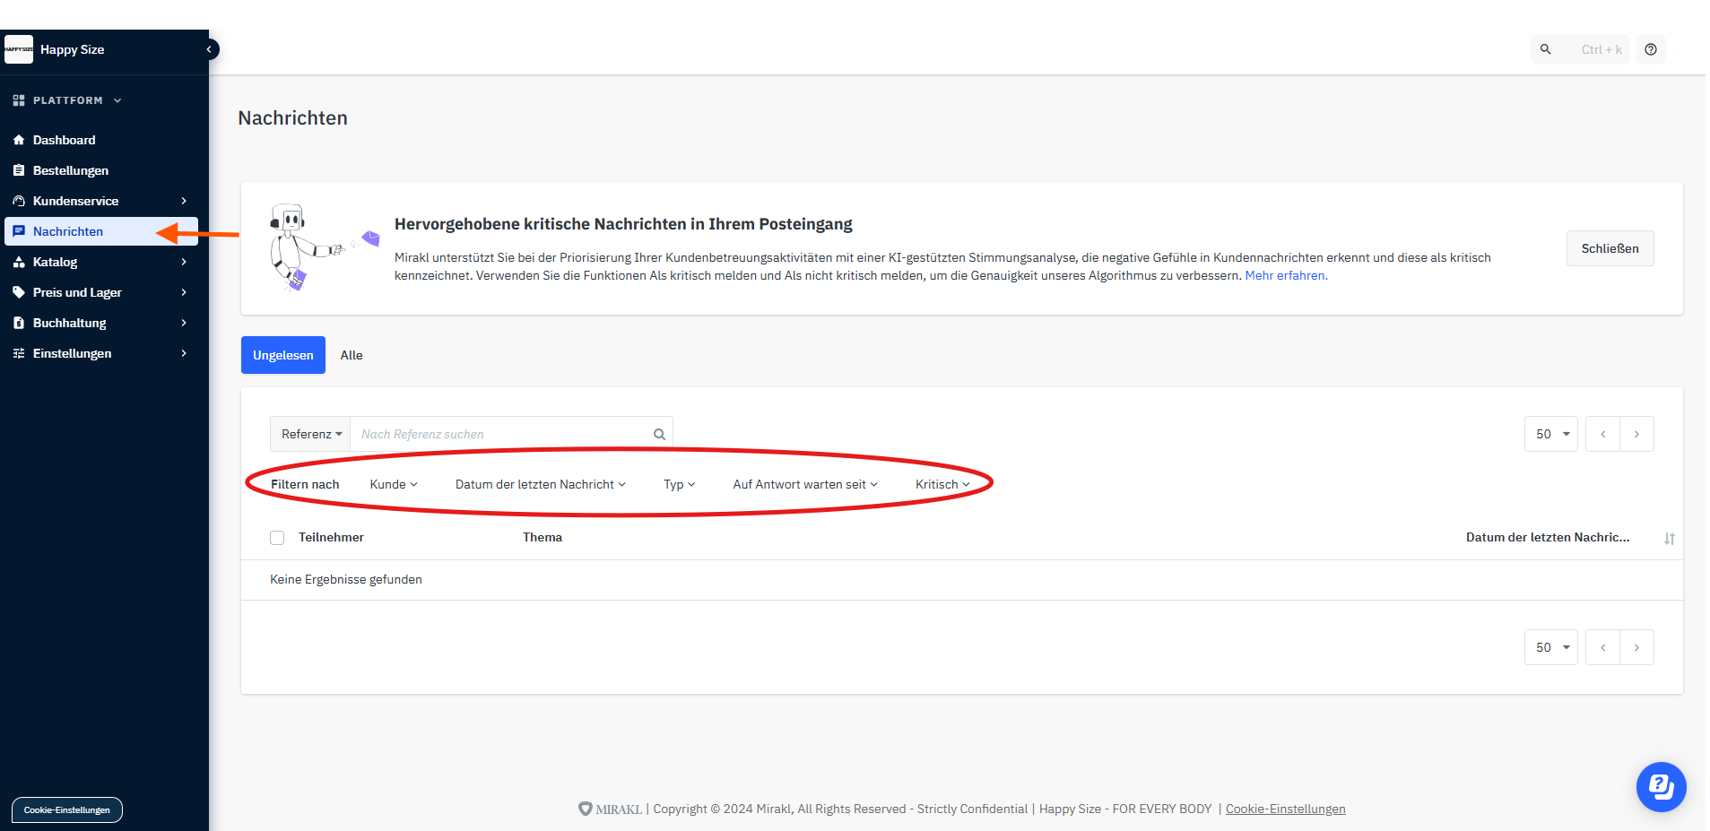Open the chat support bubble icon
This screenshot has width=1710, height=831.
1661,786
